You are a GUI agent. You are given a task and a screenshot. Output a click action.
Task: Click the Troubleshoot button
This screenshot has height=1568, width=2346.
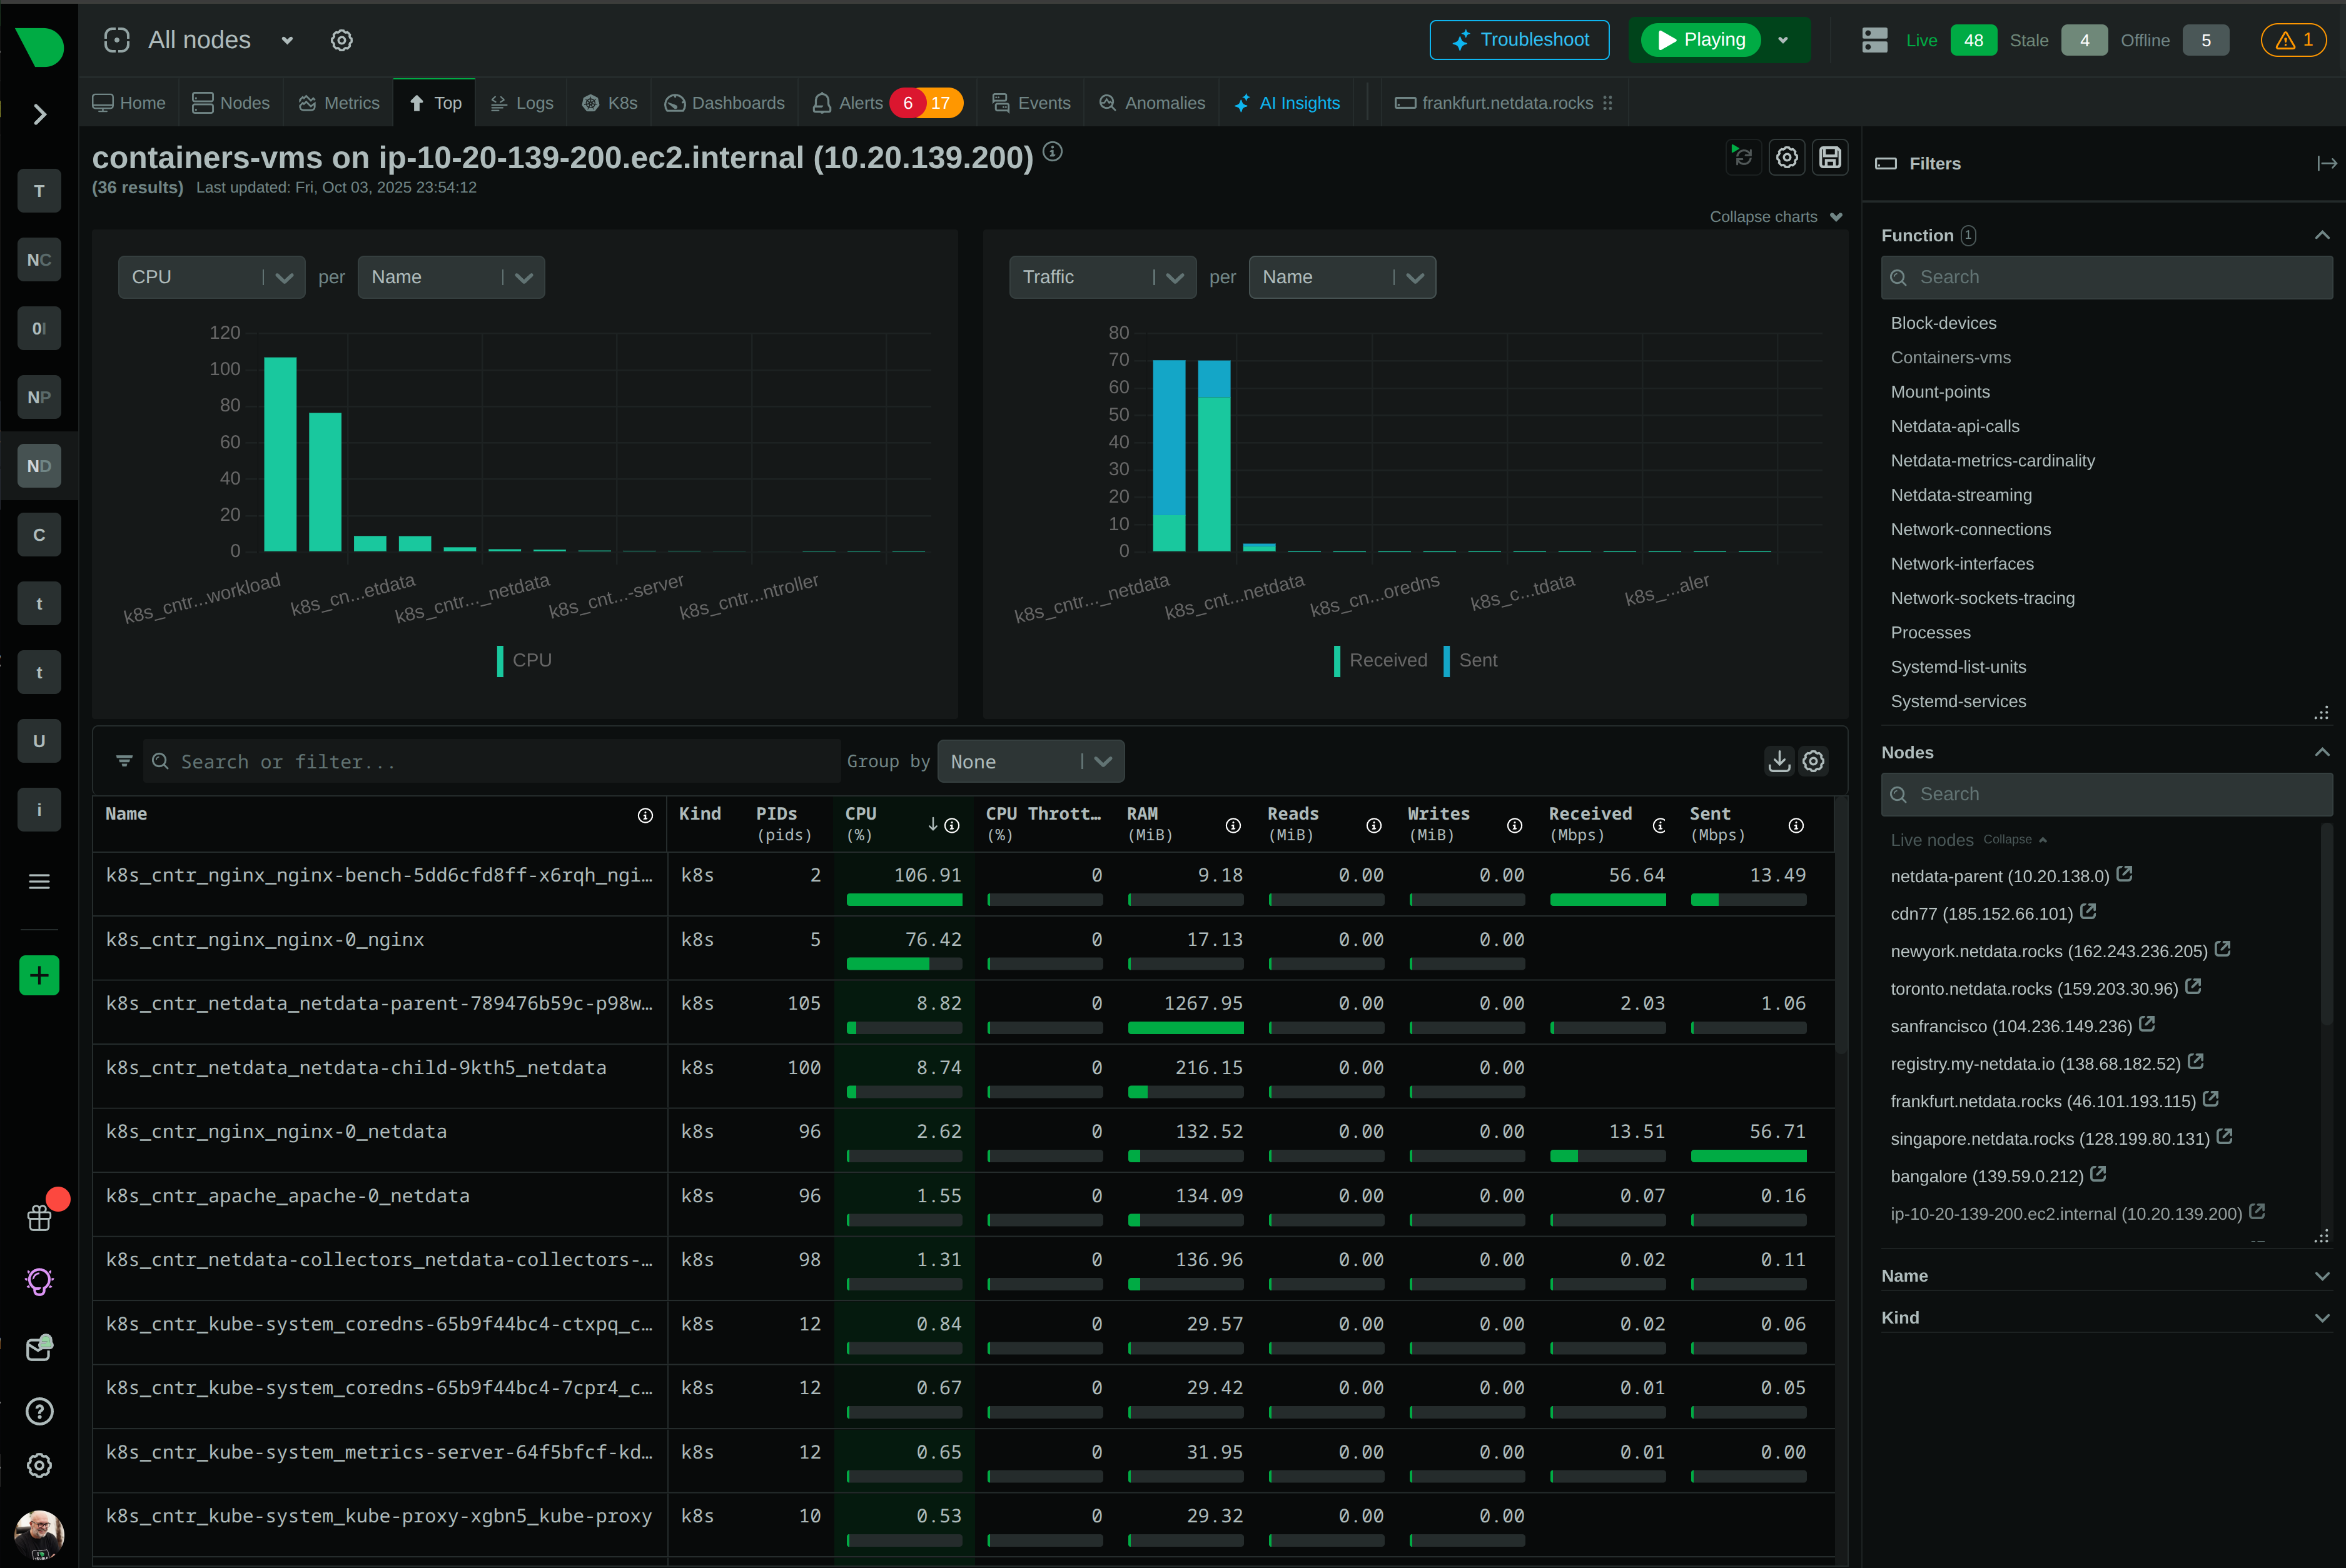pyautogui.click(x=1519, y=40)
